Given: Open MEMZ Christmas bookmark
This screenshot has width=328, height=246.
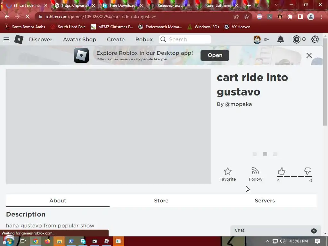Looking at the screenshot, I should [x=112, y=27].
